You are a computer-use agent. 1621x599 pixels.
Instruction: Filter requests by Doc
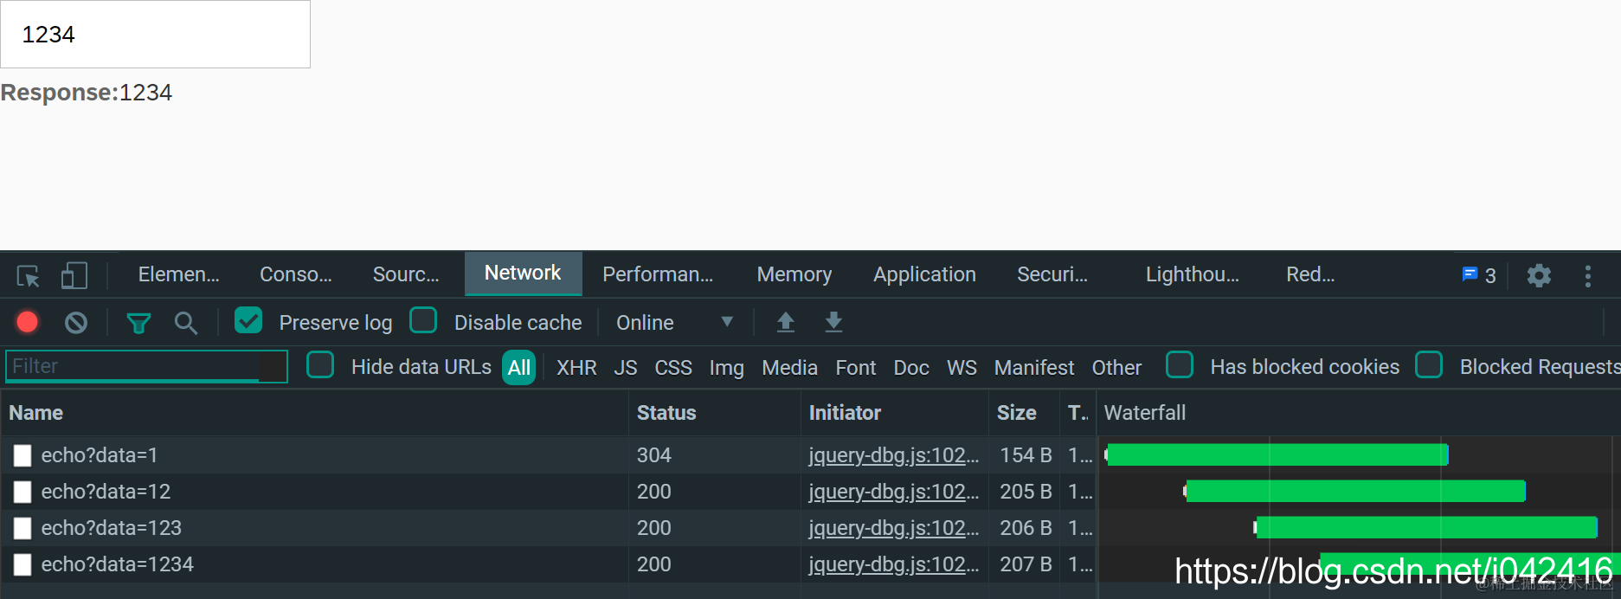911,368
